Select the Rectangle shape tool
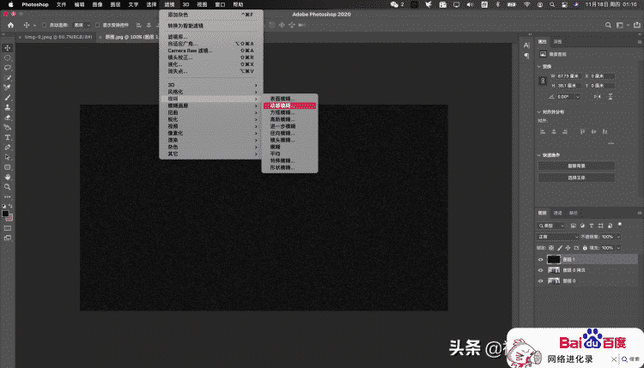 8,167
